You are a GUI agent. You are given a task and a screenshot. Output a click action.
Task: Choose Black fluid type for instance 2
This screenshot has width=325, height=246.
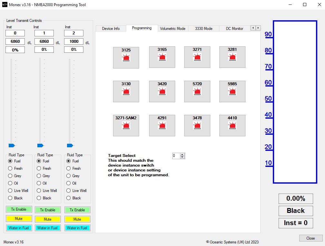73,198
